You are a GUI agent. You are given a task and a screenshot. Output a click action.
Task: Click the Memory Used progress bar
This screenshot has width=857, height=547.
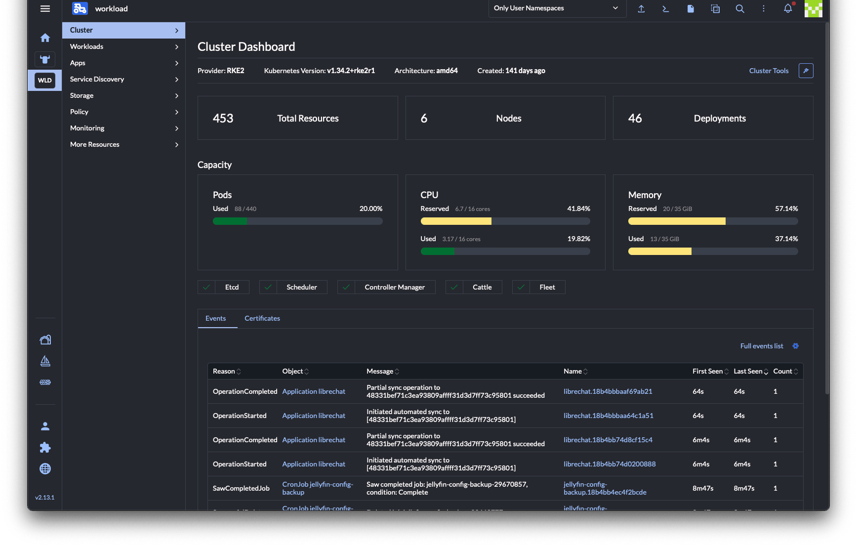click(x=713, y=252)
